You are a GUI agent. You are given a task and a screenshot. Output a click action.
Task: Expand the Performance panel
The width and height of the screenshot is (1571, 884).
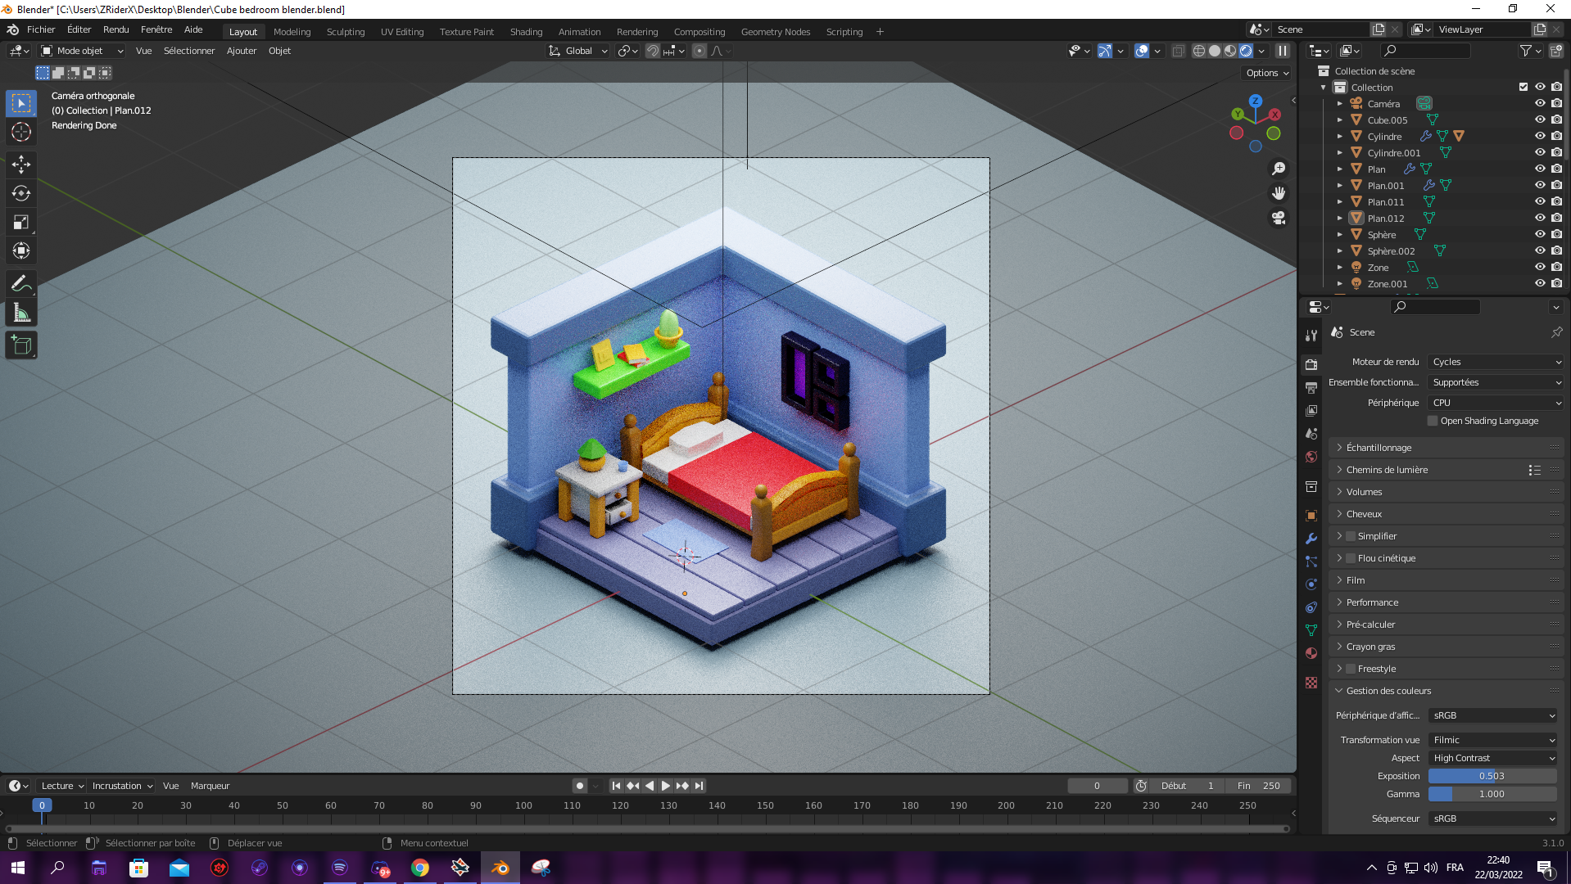[1446, 602]
